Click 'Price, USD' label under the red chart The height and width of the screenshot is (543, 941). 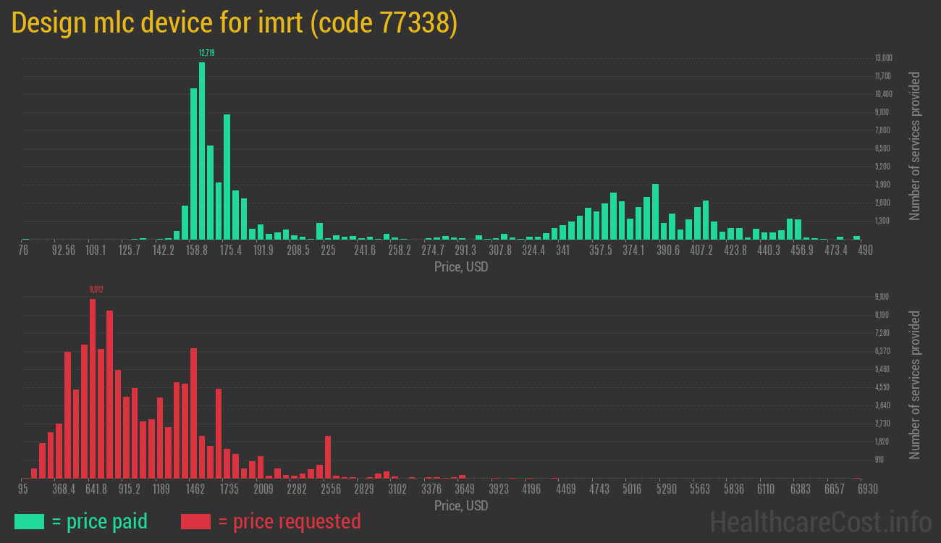tap(461, 506)
